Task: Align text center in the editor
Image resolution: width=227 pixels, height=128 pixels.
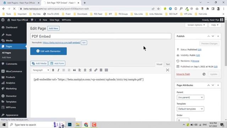Action: (x=85, y=70)
